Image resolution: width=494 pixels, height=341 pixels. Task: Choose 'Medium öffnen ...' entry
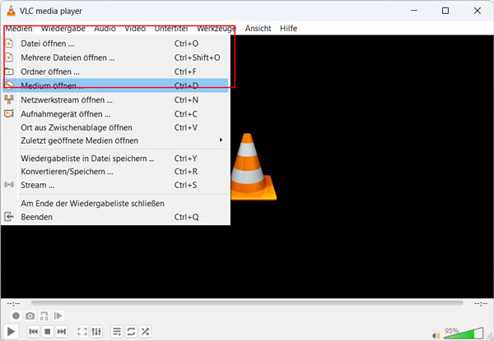(115, 85)
